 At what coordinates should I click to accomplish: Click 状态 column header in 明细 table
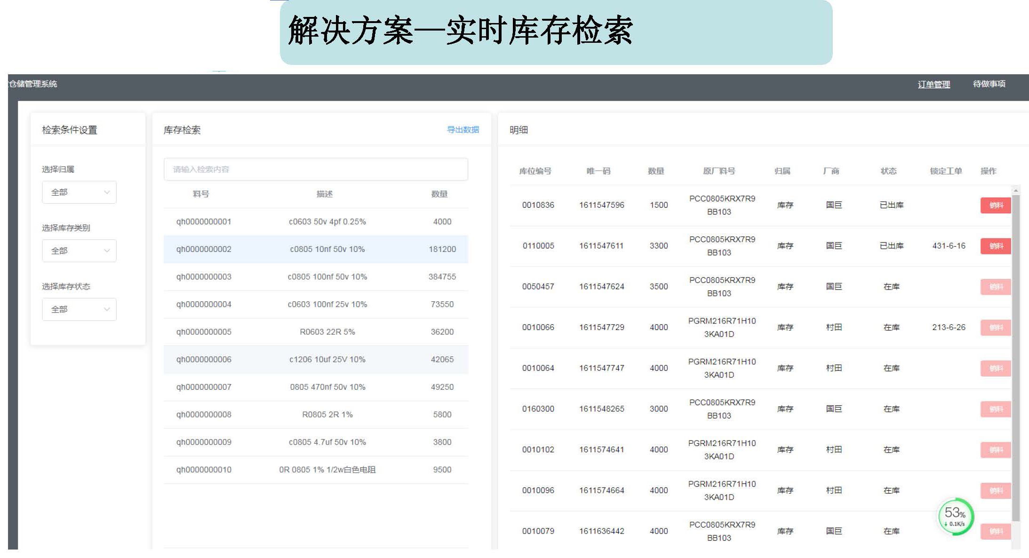pos(888,171)
